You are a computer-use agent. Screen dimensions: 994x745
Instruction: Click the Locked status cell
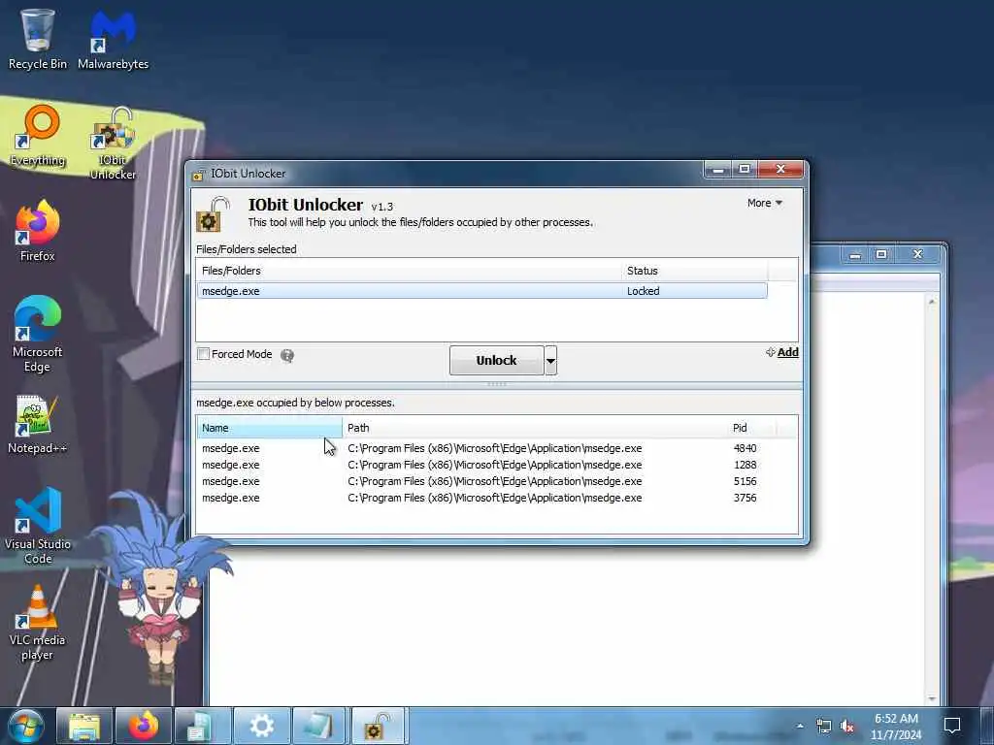644,291
